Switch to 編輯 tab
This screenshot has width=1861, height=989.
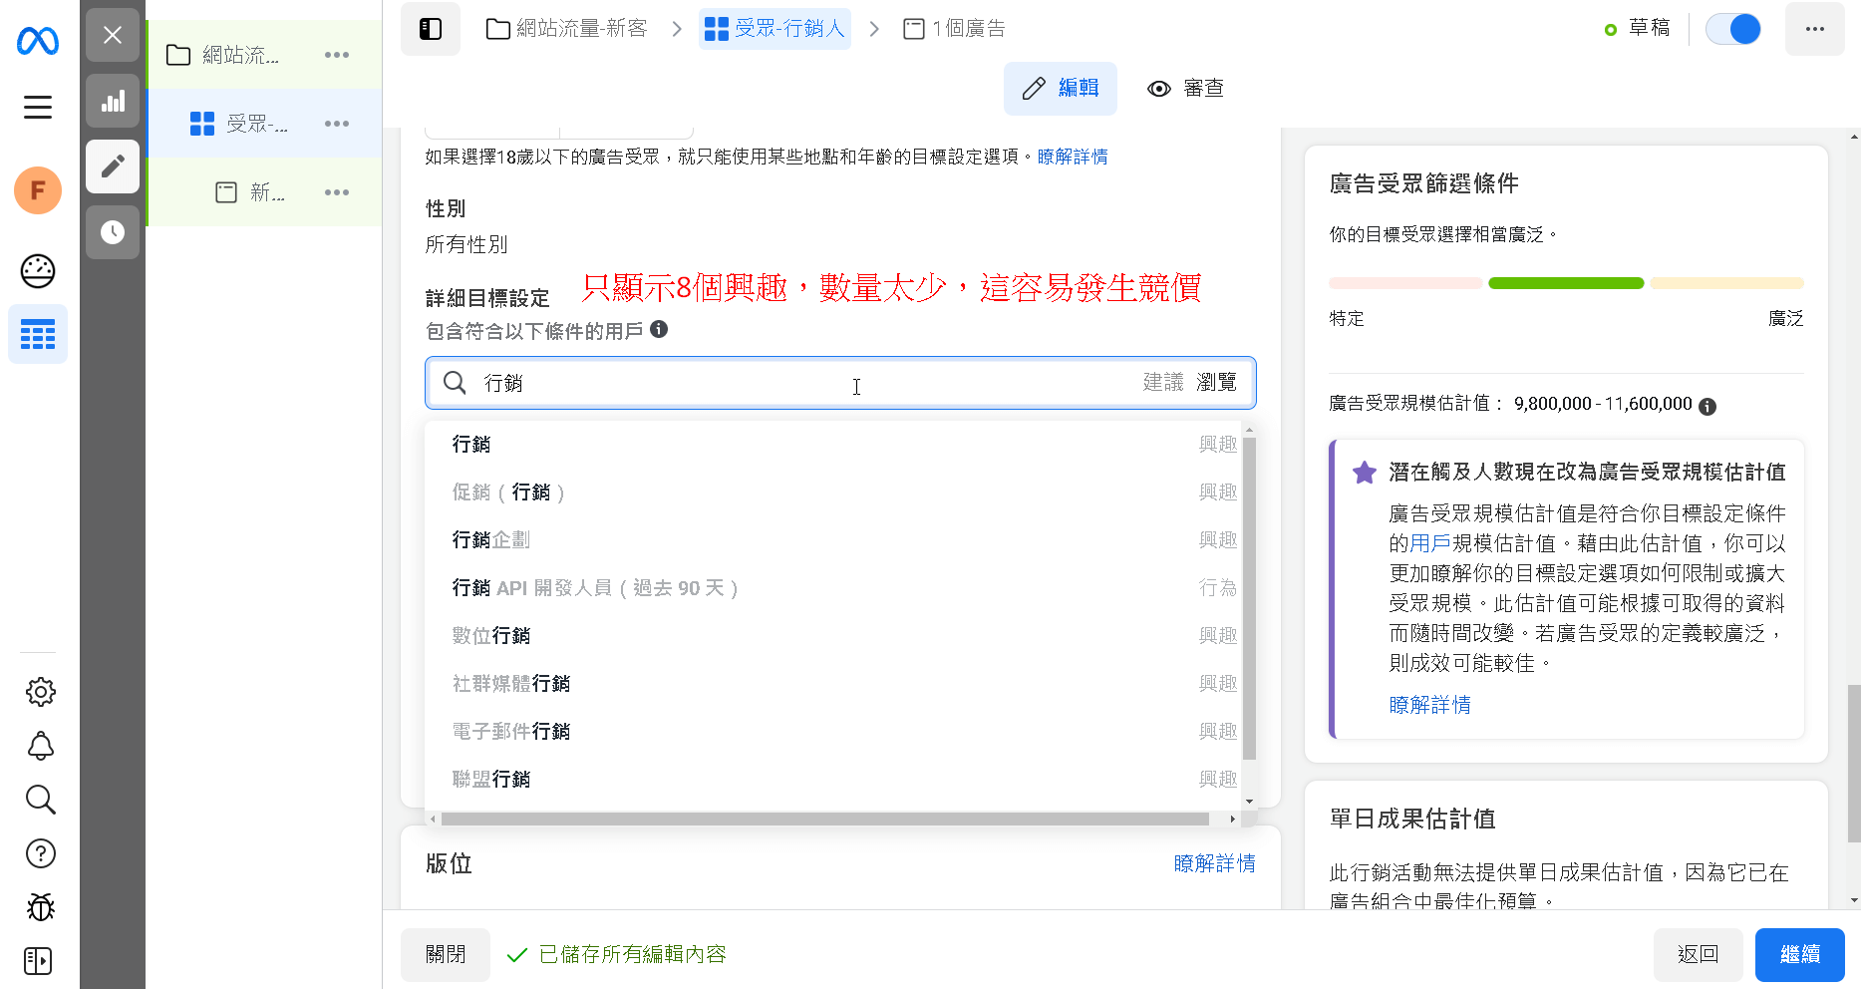pyautogui.click(x=1061, y=89)
